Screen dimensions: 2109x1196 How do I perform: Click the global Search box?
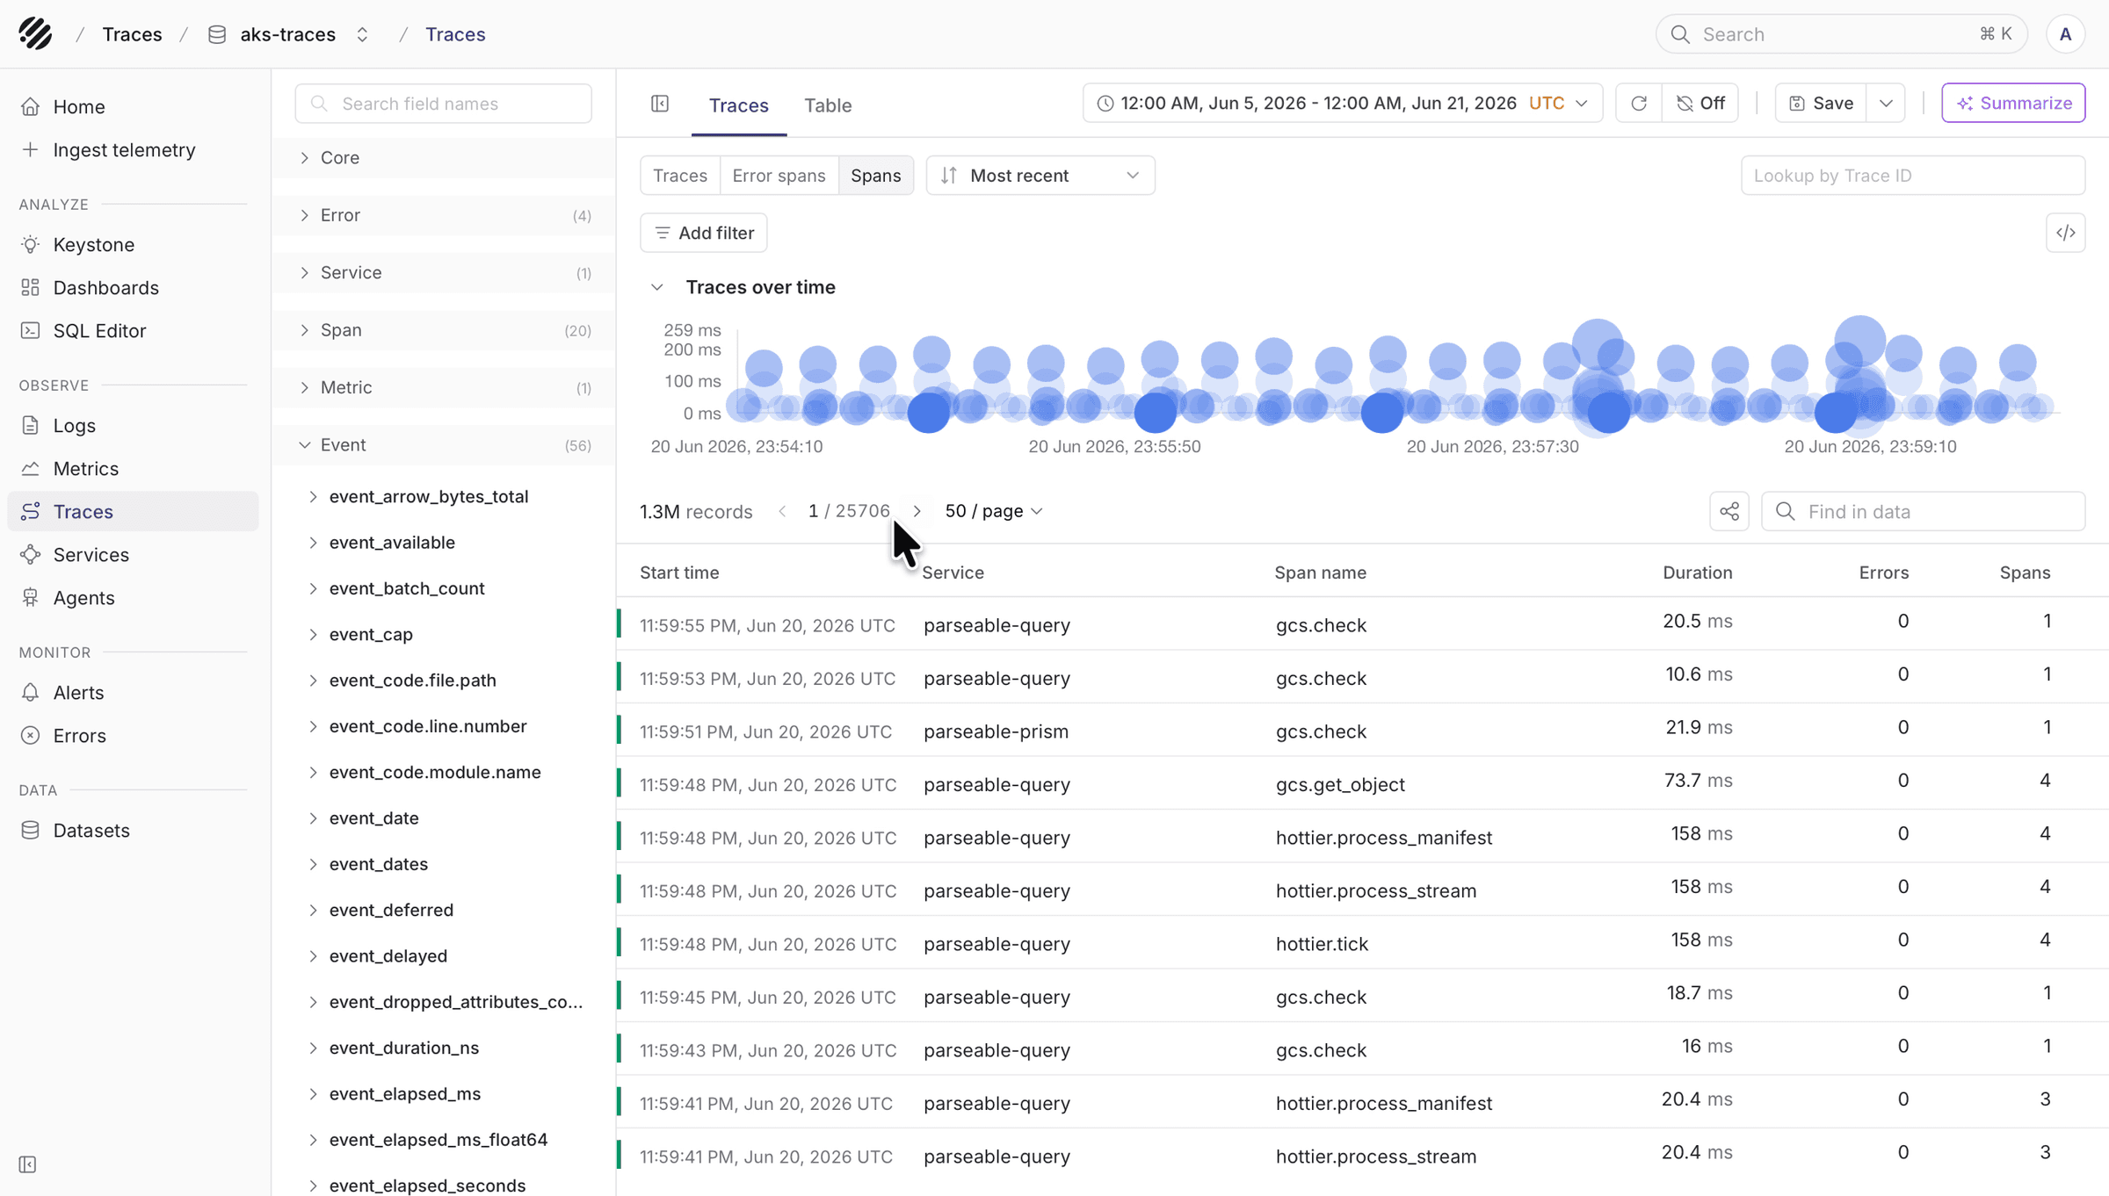(x=1841, y=34)
